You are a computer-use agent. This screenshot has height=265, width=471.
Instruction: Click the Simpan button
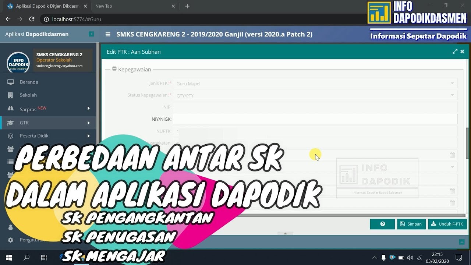411,224
